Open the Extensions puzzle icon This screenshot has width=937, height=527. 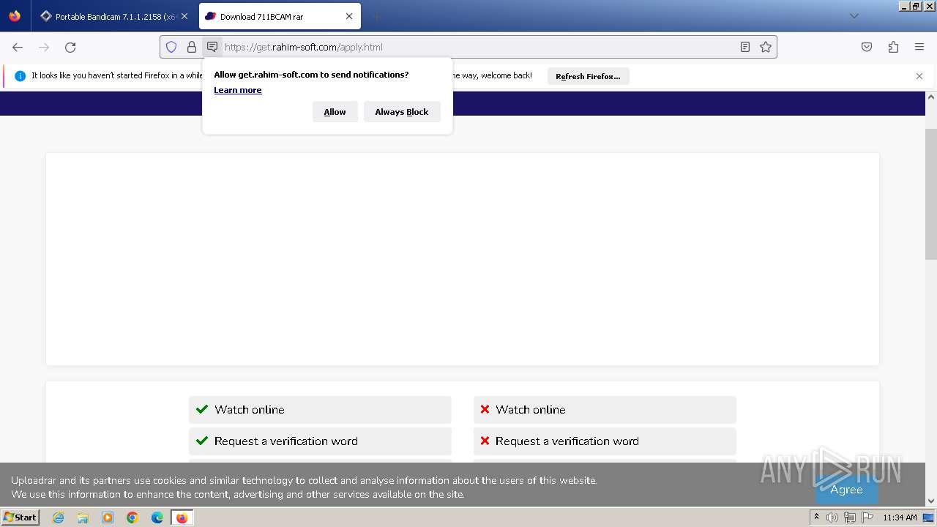coord(893,47)
